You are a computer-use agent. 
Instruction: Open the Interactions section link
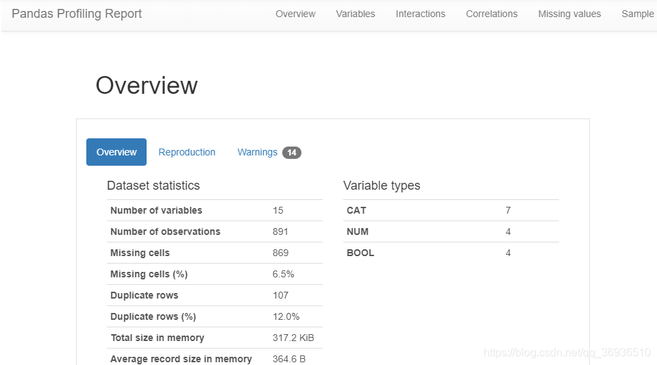point(420,14)
